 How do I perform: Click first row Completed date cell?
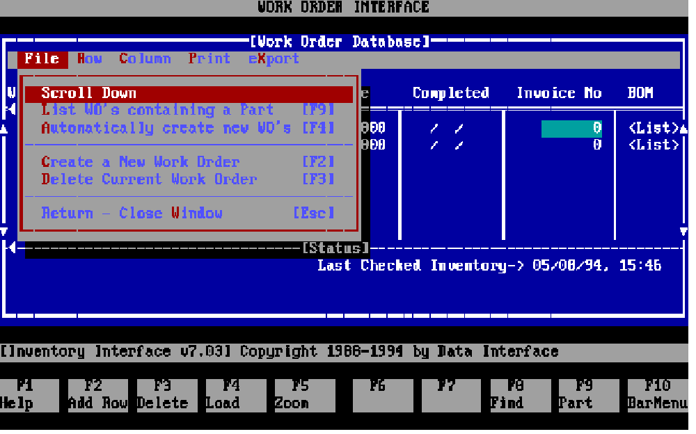pyautogui.click(x=447, y=129)
